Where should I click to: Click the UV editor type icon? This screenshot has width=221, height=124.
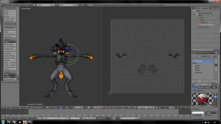click(x=106, y=107)
